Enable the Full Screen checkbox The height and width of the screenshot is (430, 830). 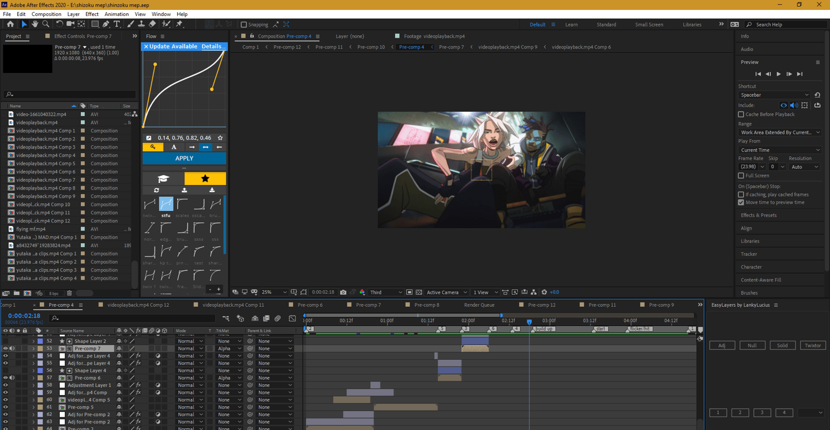click(741, 176)
